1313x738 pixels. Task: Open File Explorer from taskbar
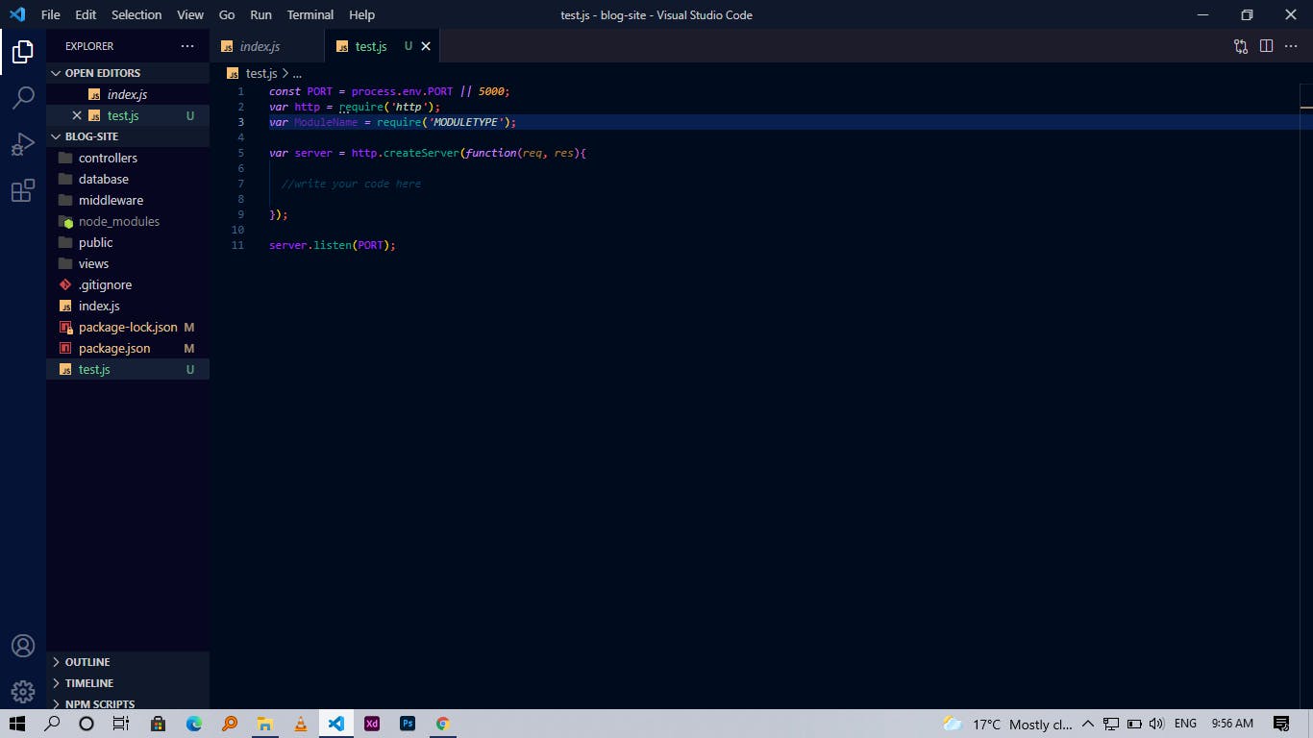pyautogui.click(x=265, y=724)
